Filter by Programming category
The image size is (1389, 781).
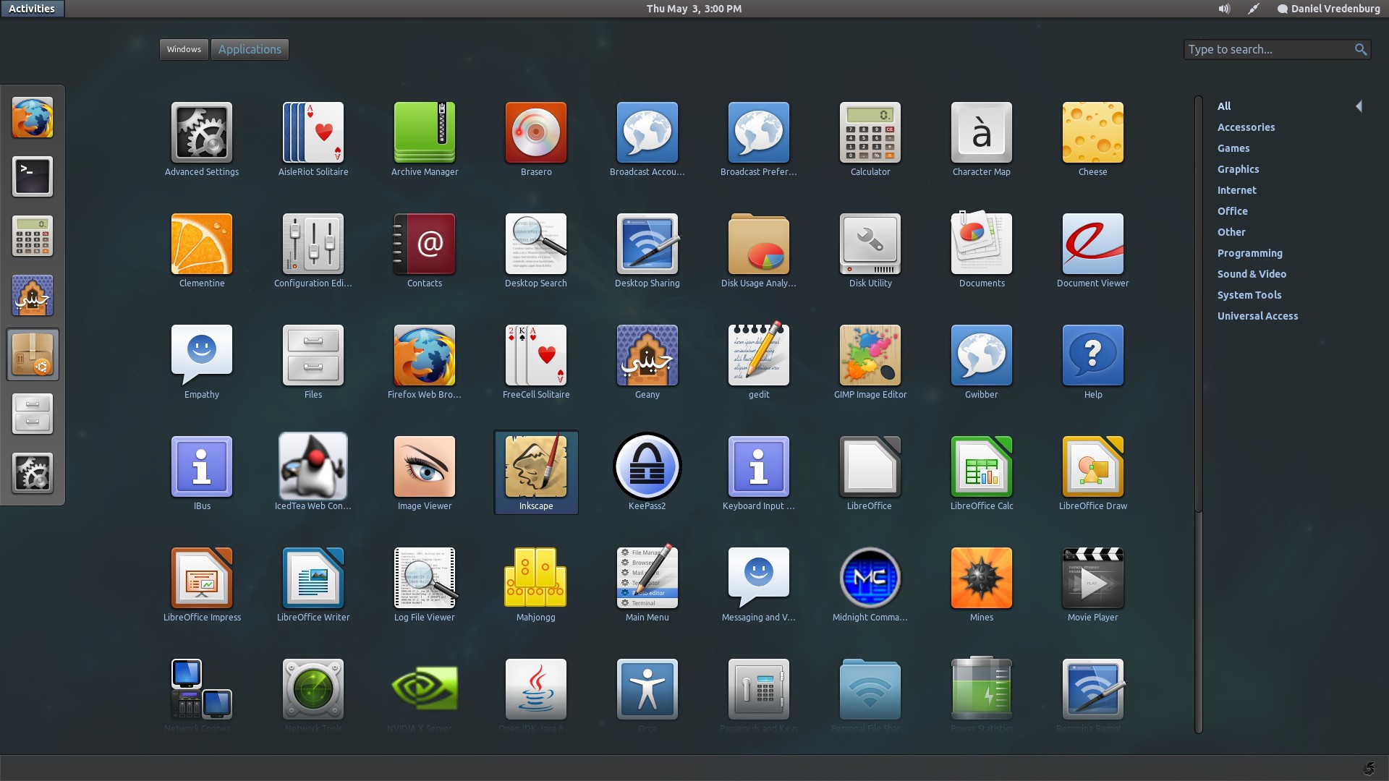click(1249, 252)
